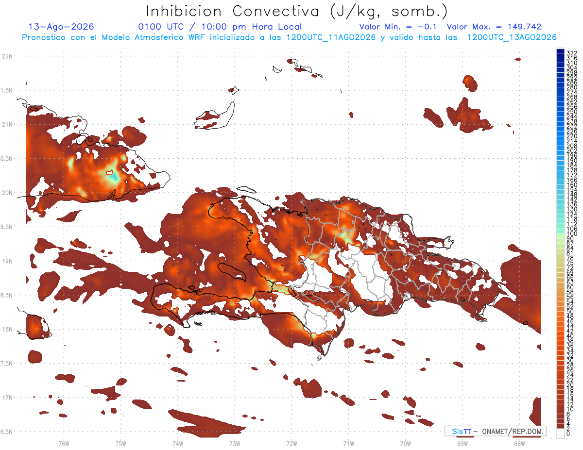Click the latitude label "17N"
Viewport: 583px width, 450px height.
tap(7, 398)
